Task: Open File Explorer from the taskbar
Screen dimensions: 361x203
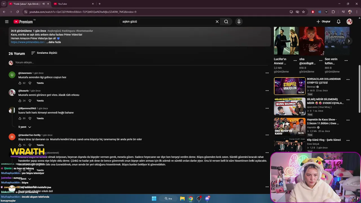Action: click(x=182, y=198)
